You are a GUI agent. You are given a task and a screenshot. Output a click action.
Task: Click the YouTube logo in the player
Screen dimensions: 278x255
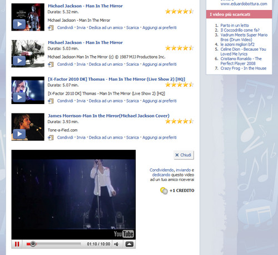pos(123,234)
